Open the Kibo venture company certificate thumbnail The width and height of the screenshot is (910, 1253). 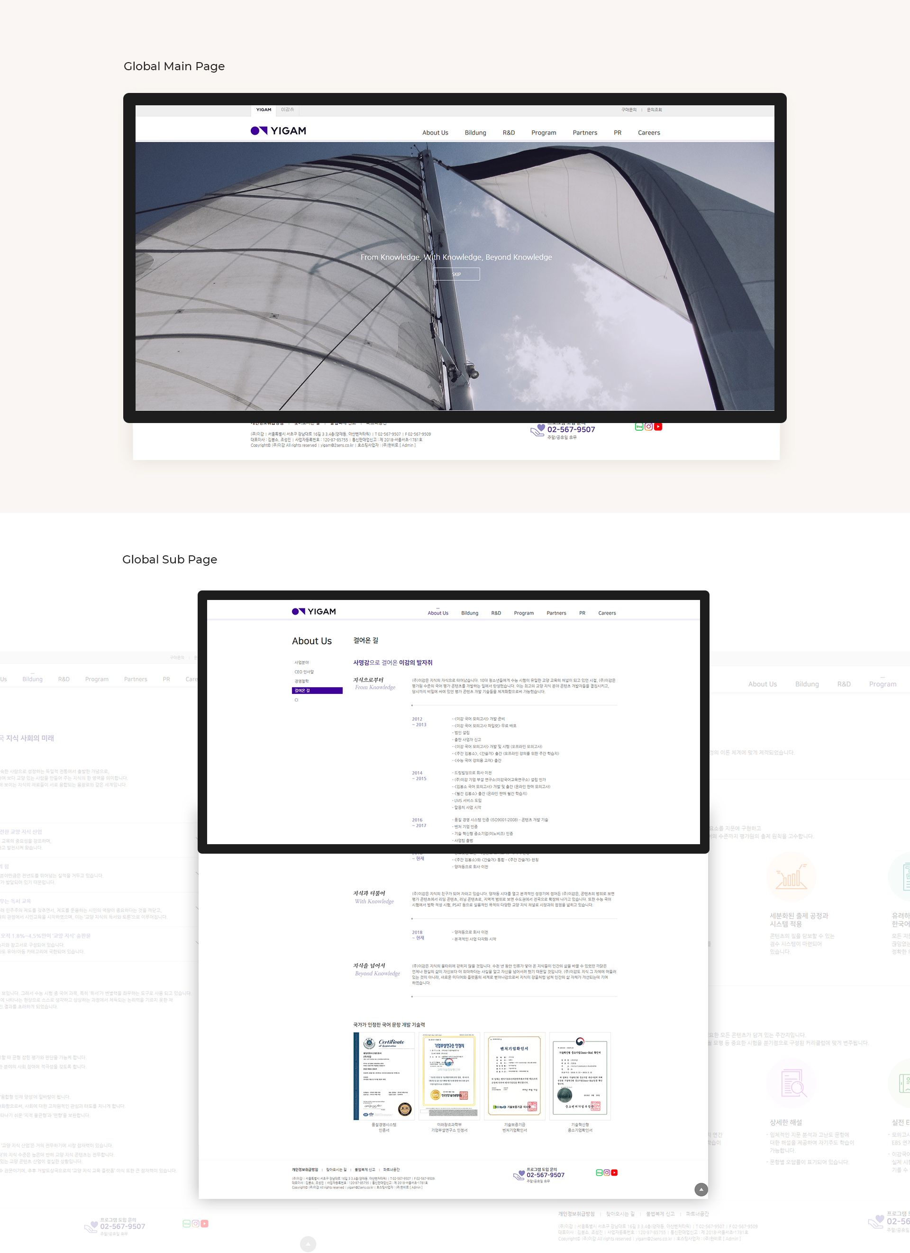515,1076
